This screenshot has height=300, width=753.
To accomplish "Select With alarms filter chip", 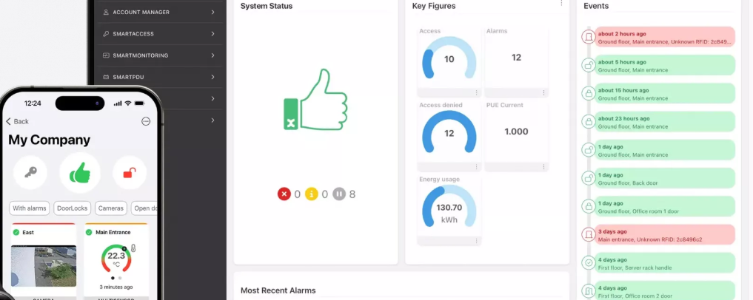I will (30, 208).
